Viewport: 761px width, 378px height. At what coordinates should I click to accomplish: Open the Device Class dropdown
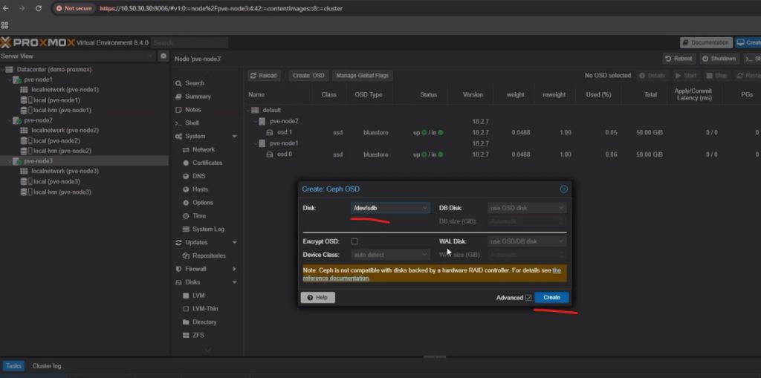point(390,255)
